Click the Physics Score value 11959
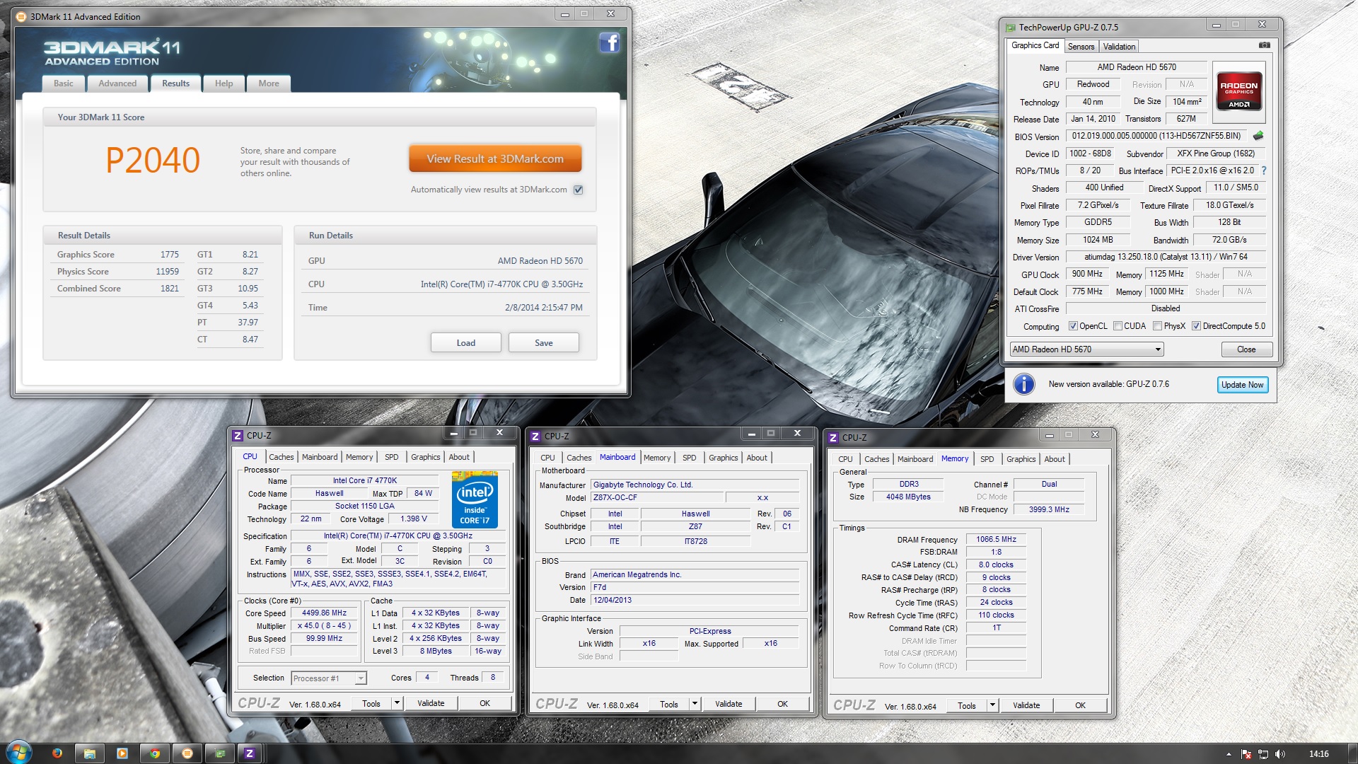The width and height of the screenshot is (1358, 764). pos(167,272)
